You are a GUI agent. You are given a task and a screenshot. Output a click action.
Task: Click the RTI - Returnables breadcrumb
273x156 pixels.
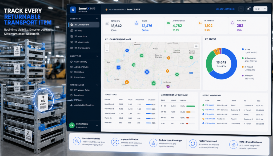(x=117, y=10)
